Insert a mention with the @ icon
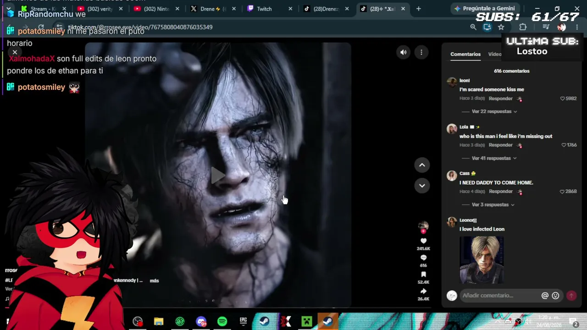Image resolution: width=587 pixels, height=330 pixels. coord(545,296)
